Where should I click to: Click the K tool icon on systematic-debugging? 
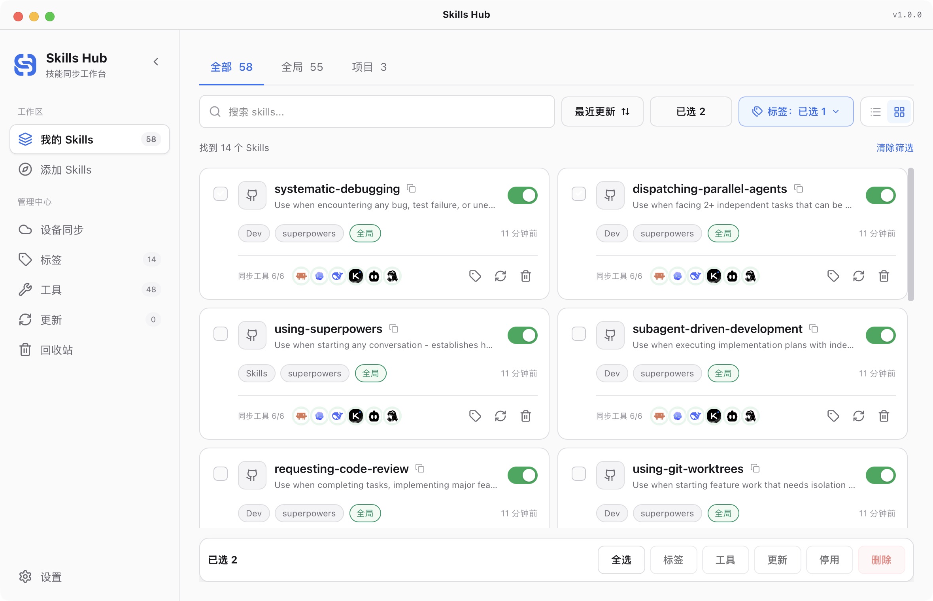pyautogui.click(x=356, y=276)
